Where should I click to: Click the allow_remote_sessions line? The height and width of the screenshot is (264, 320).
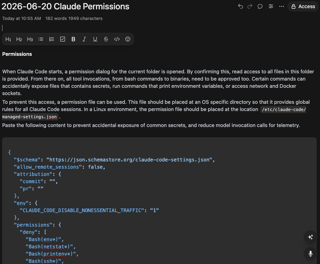tap(60, 167)
